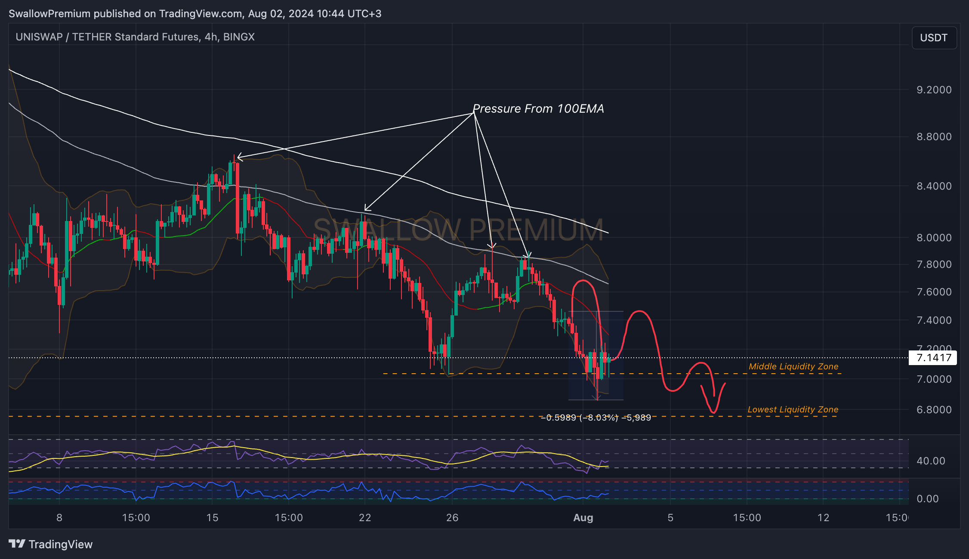Click the '8' date label on the time axis
The width and height of the screenshot is (969, 559).
point(59,518)
